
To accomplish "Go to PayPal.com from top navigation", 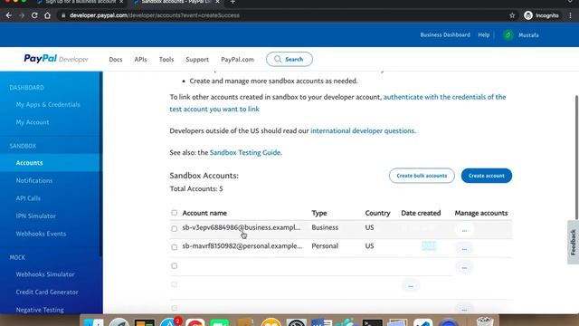I will [x=237, y=60].
